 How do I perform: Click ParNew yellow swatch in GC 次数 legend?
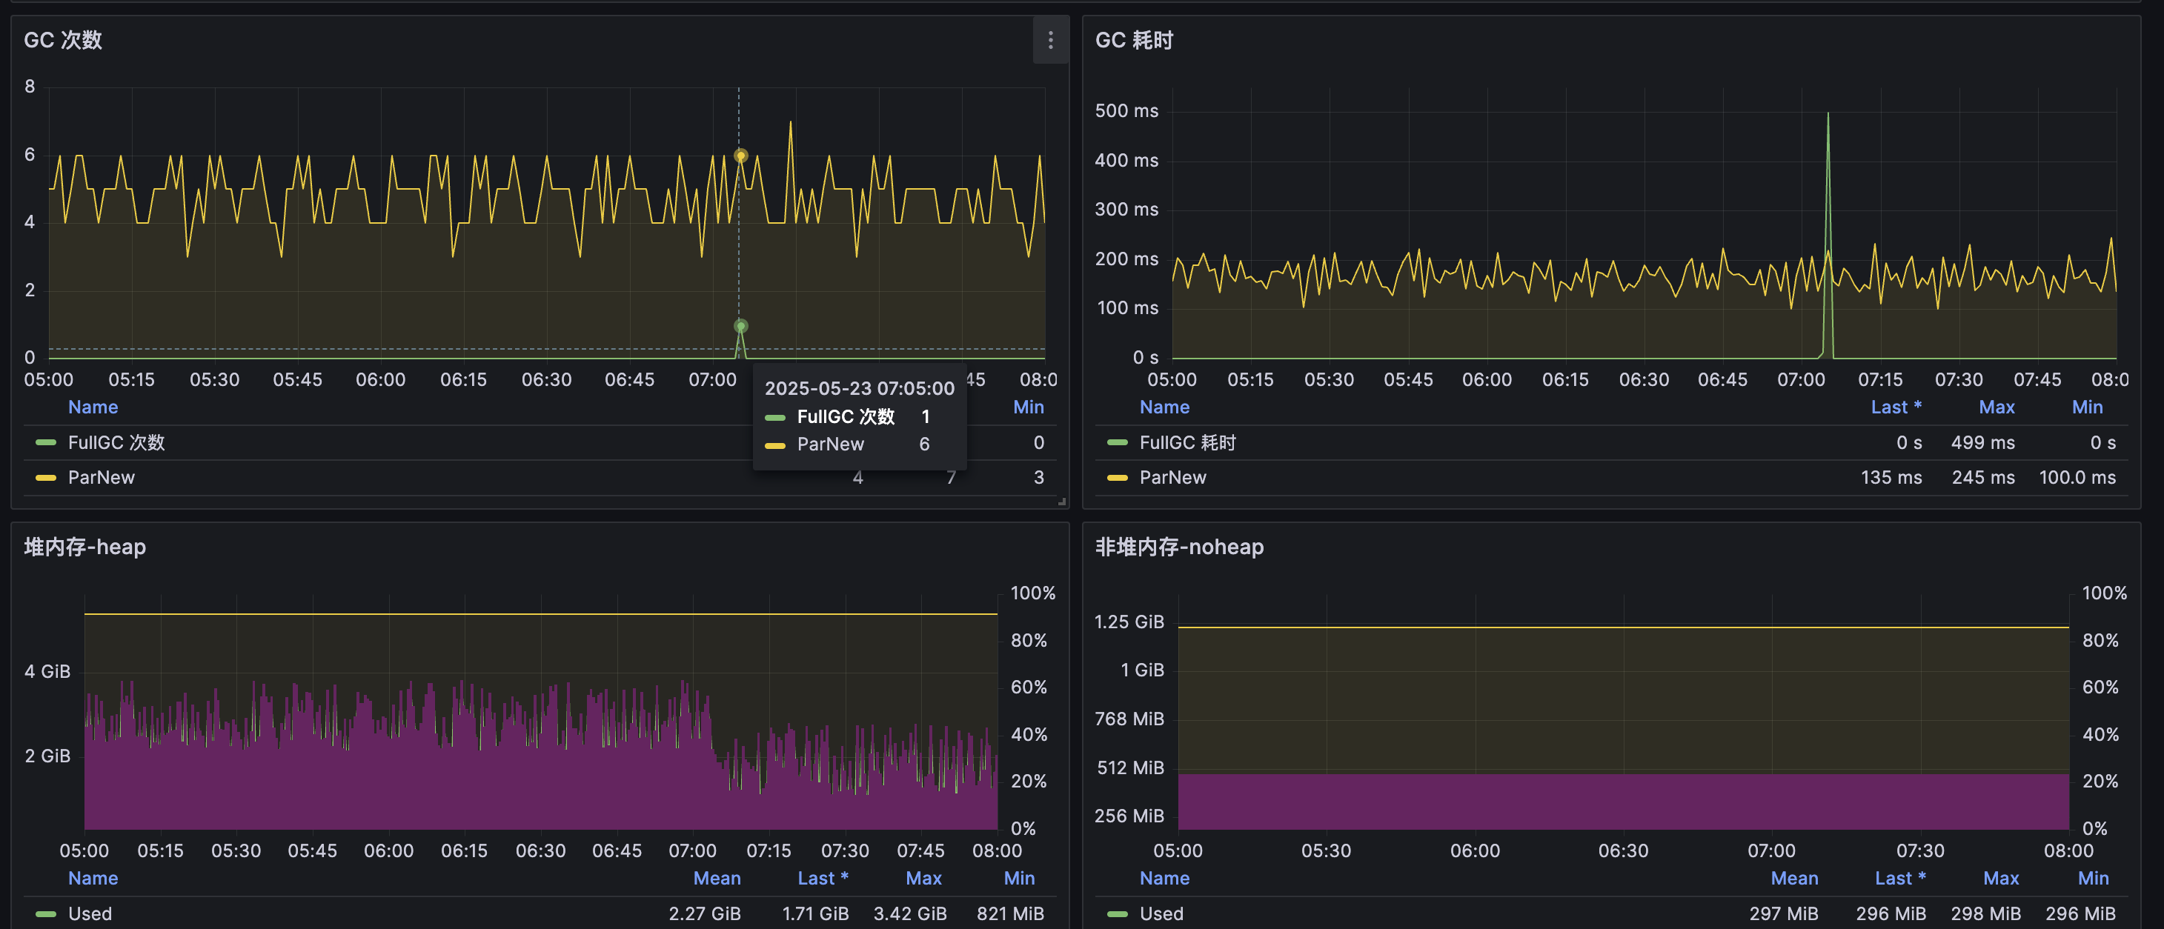46,478
